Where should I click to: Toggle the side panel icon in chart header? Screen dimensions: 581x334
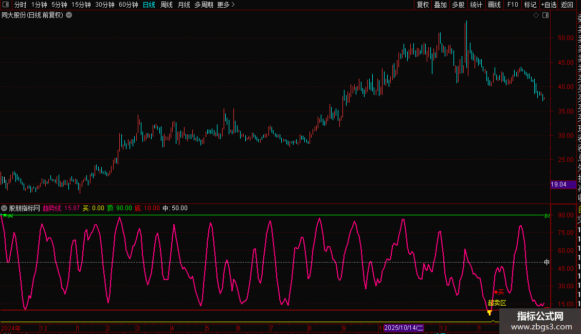(546, 15)
